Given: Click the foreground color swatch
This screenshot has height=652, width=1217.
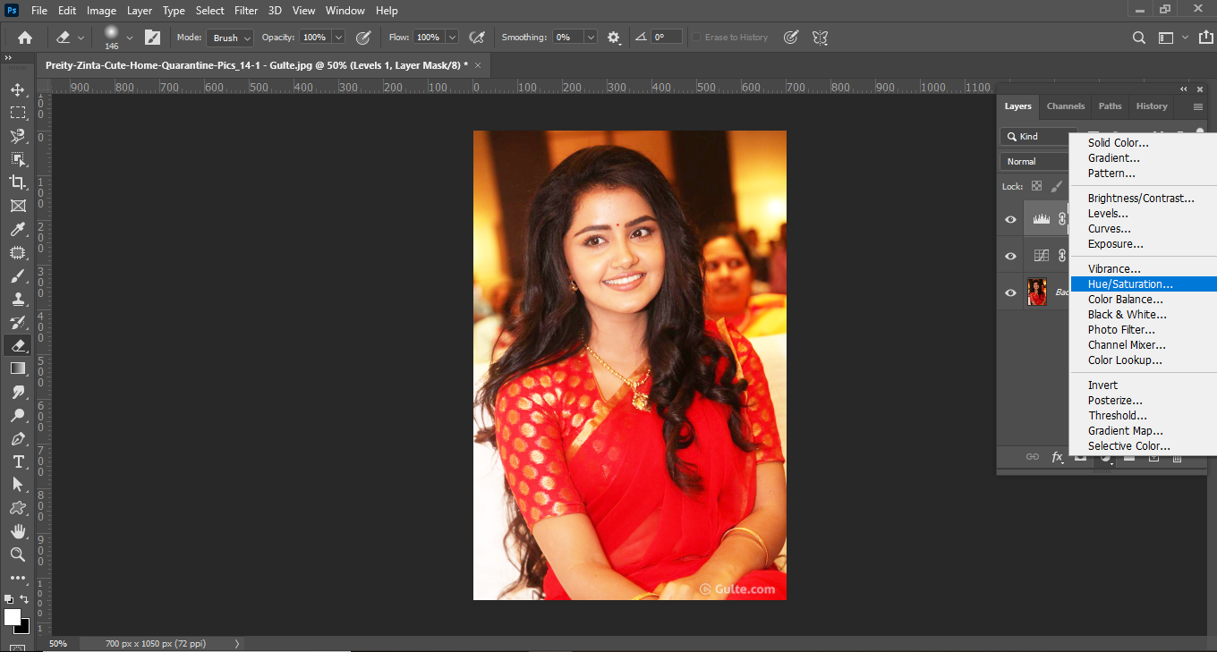Looking at the screenshot, I should click(13, 617).
